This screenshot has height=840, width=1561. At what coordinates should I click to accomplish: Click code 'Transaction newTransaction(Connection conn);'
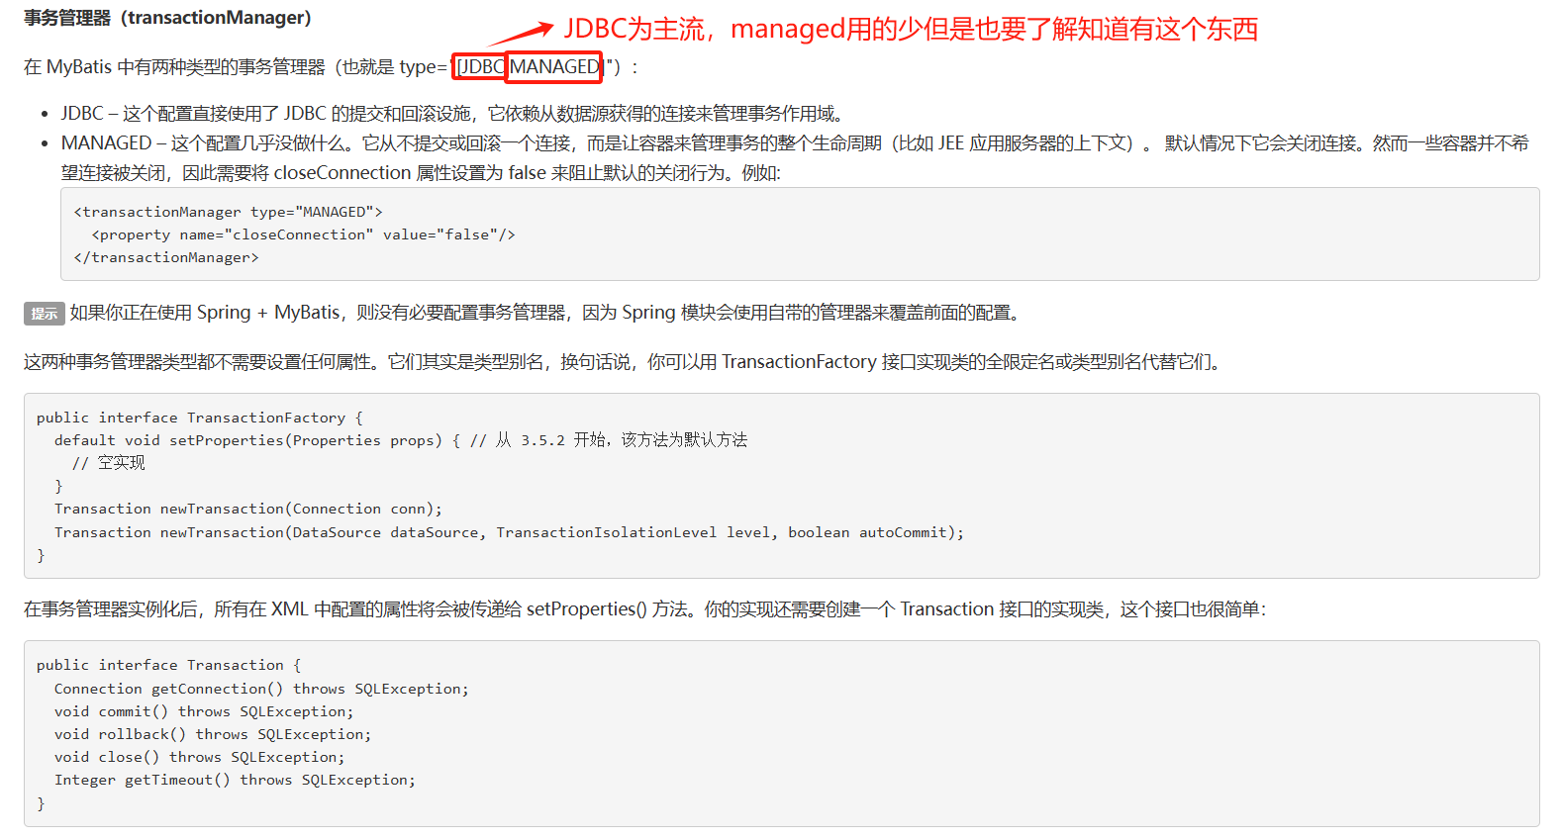click(x=248, y=509)
